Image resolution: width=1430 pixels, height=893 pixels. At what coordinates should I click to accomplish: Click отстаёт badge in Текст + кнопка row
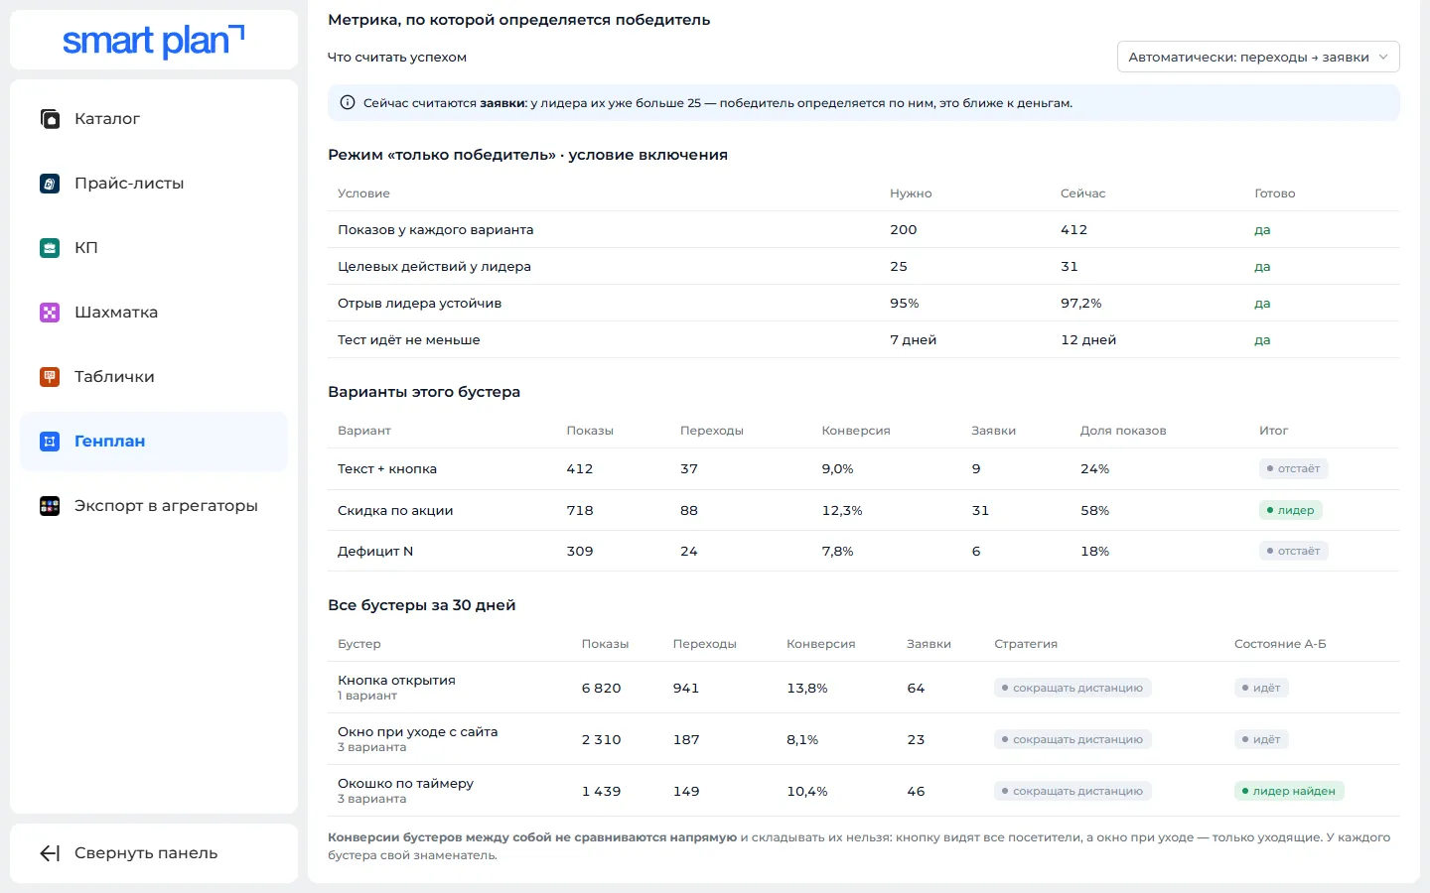tap(1293, 469)
